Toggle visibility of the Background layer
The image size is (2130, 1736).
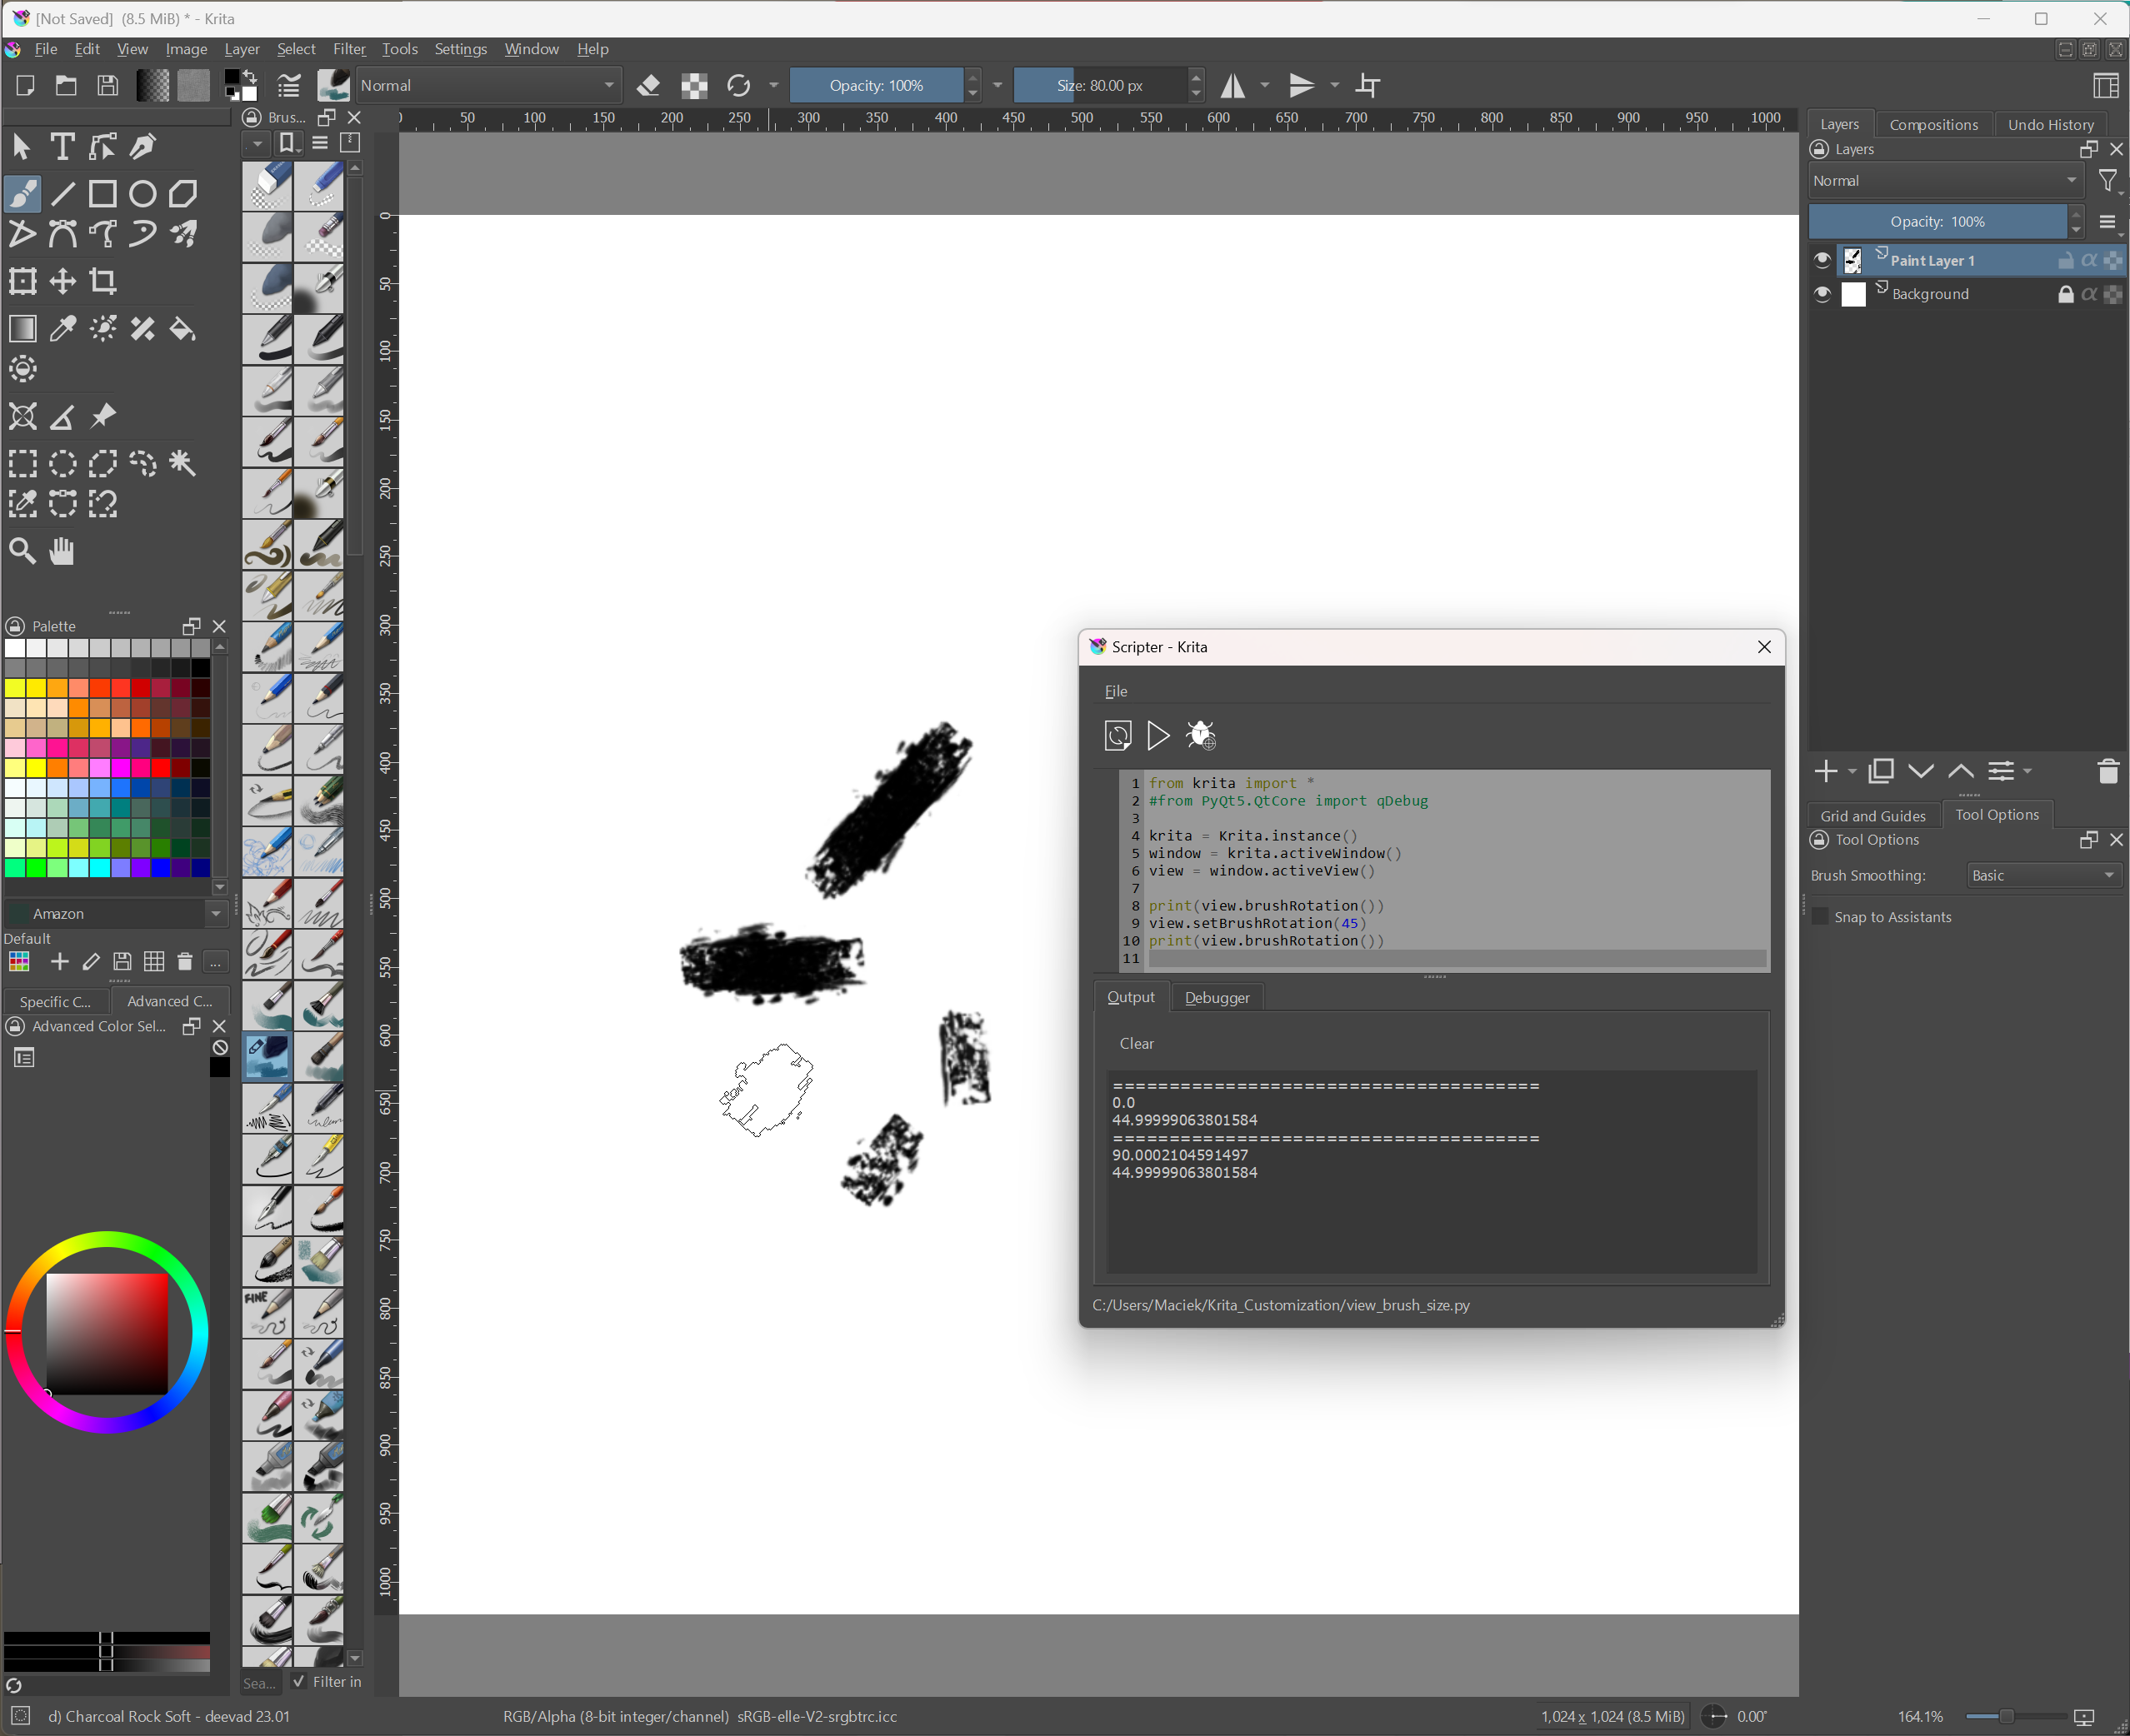coord(1822,294)
